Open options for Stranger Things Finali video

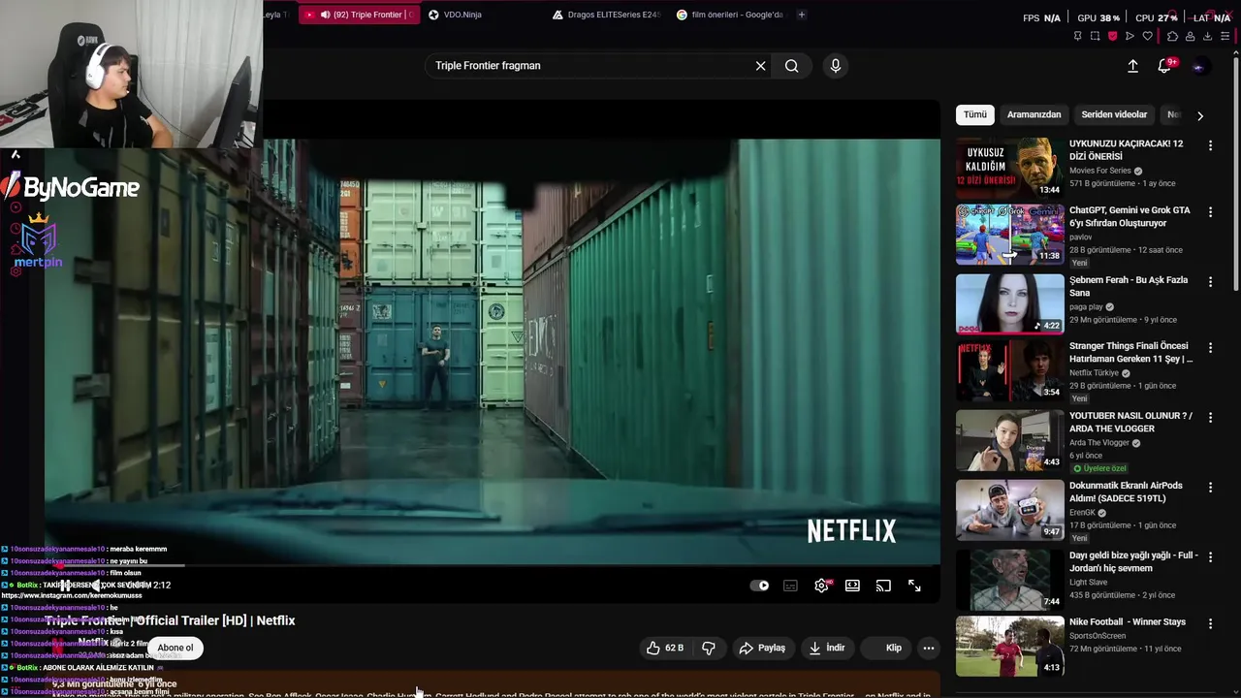[1210, 347]
